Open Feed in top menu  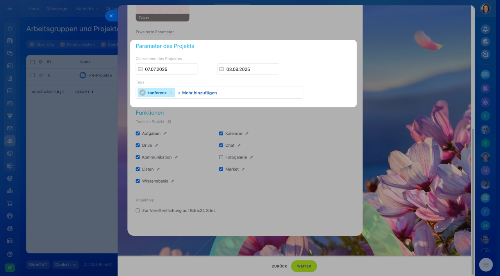pyautogui.click(x=34, y=9)
